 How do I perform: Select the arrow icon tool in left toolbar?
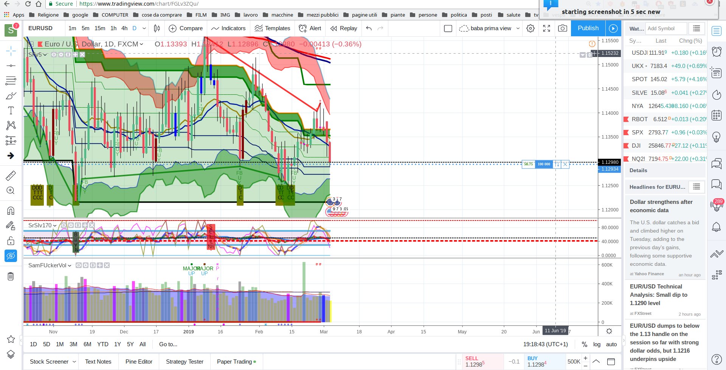[11, 156]
